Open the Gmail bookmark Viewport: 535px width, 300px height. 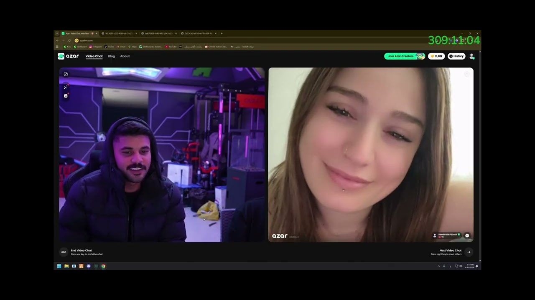point(121,47)
